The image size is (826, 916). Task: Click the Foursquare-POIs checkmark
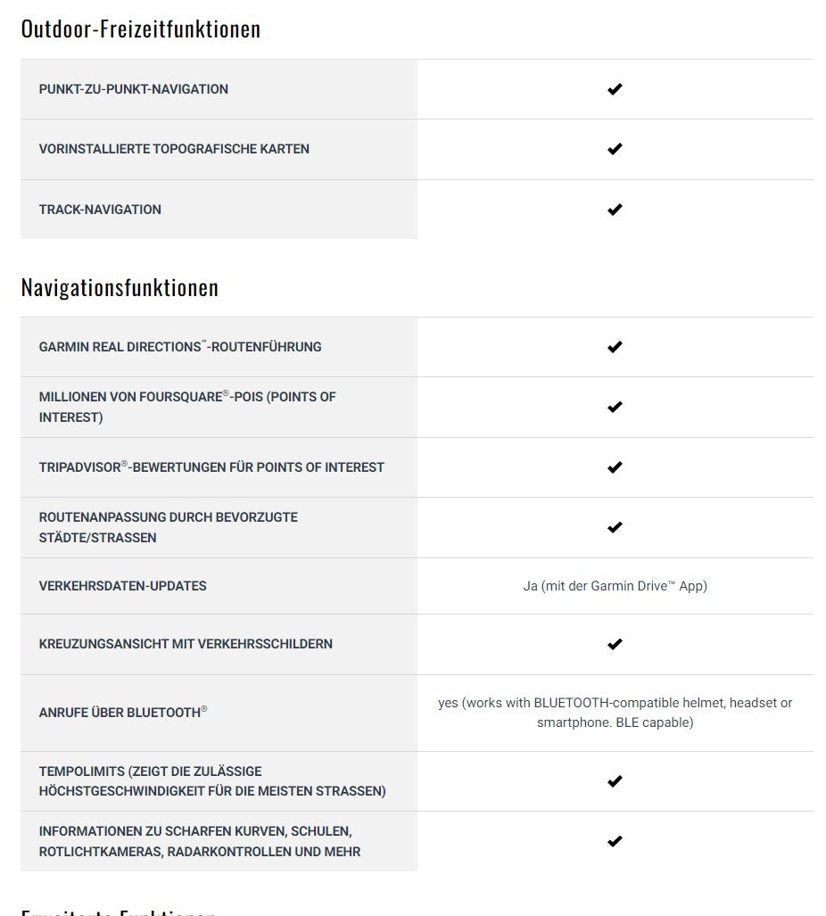pos(615,407)
